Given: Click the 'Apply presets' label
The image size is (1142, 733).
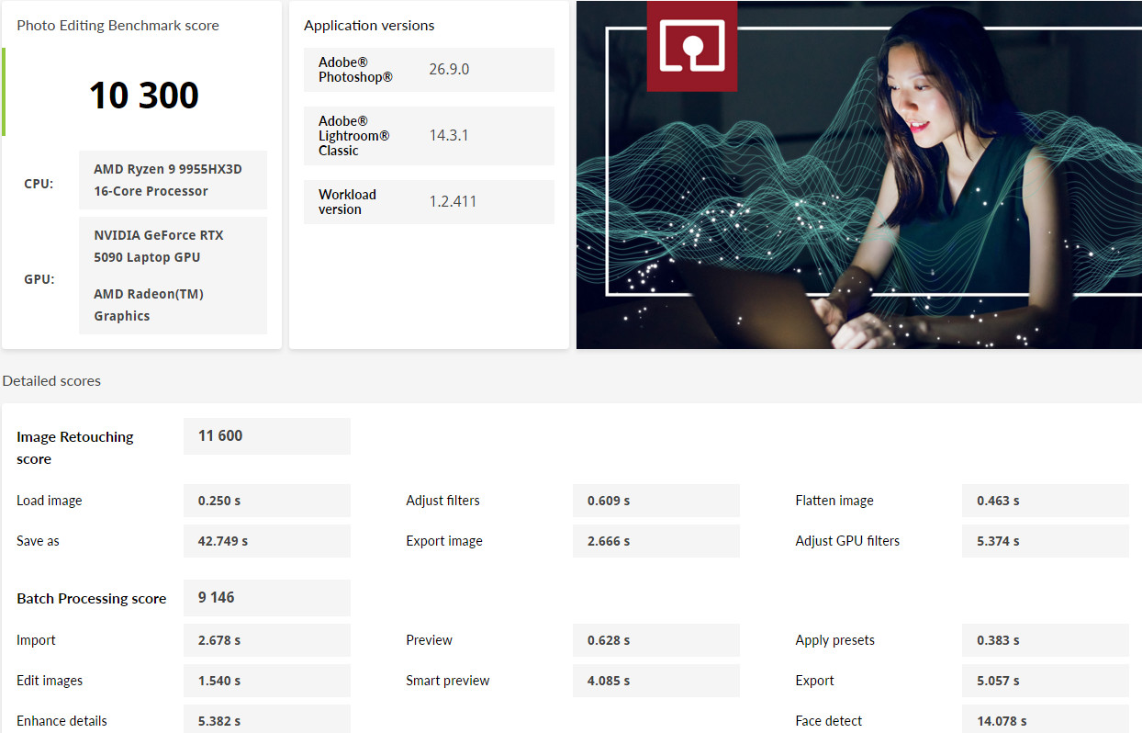Looking at the screenshot, I should (834, 640).
